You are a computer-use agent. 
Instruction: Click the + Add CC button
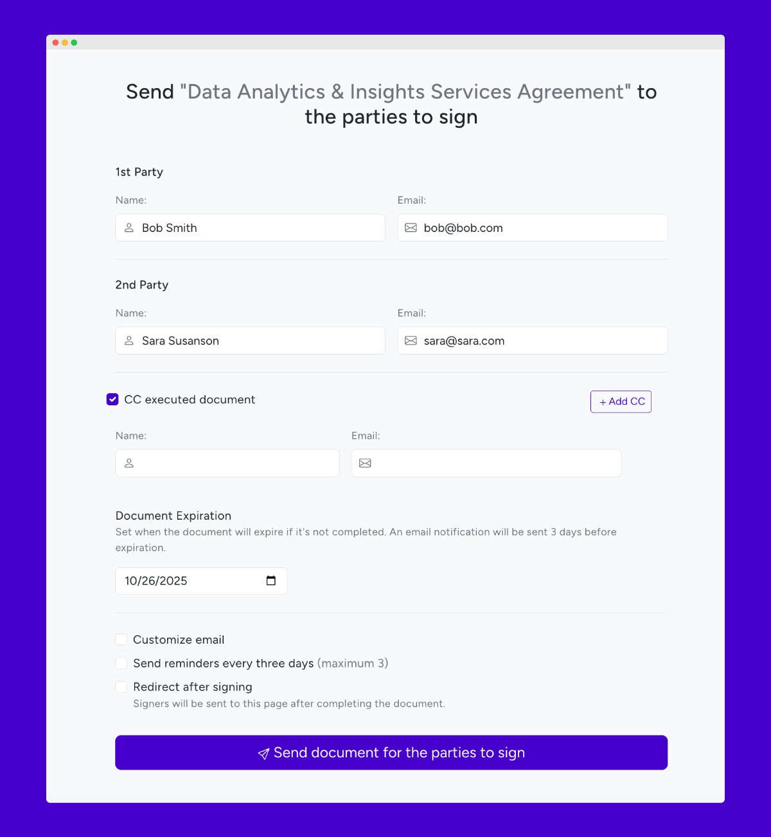(x=621, y=401)
